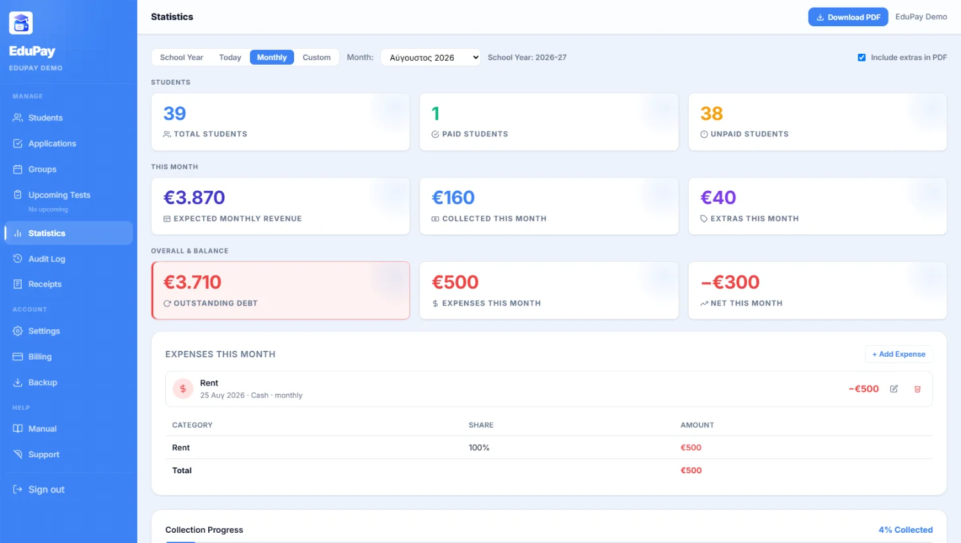This screenshot has width=961, height=543.
Task: Click the Rent expense dollar icon
Action: click(183, 389)
